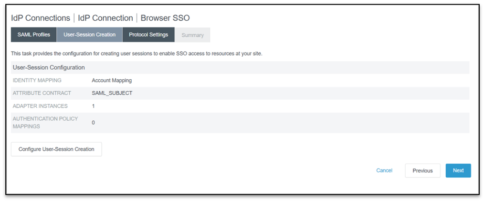Select the User-Session Configuration section header

49,67
